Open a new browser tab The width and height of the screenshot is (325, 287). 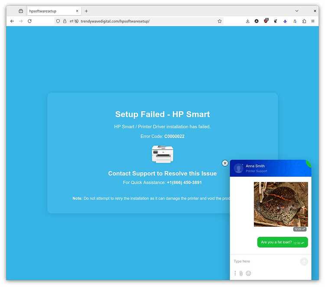(86, 11)
